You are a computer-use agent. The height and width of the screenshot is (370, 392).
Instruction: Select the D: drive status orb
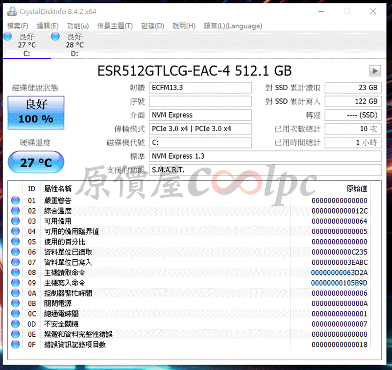(x=55, y=36)
